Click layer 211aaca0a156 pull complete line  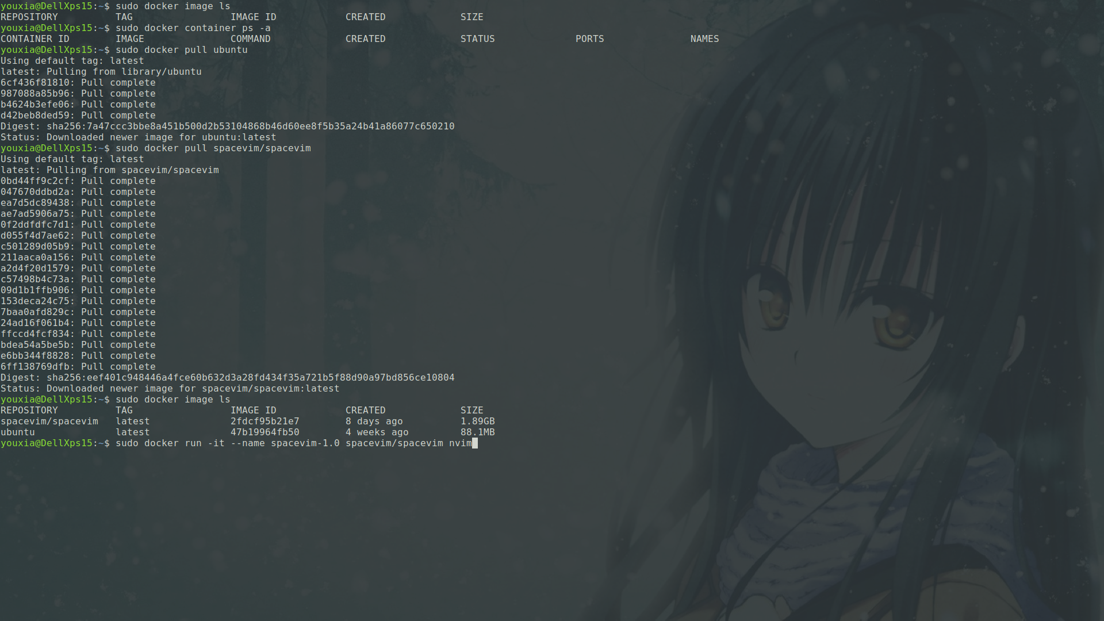click(78, 258)
